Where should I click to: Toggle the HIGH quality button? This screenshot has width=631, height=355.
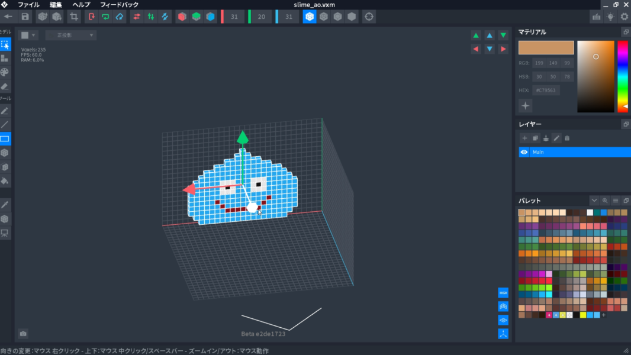point(503,293)
